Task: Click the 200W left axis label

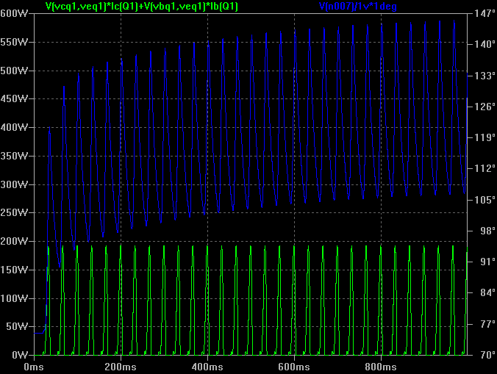Action: [14, 241]
